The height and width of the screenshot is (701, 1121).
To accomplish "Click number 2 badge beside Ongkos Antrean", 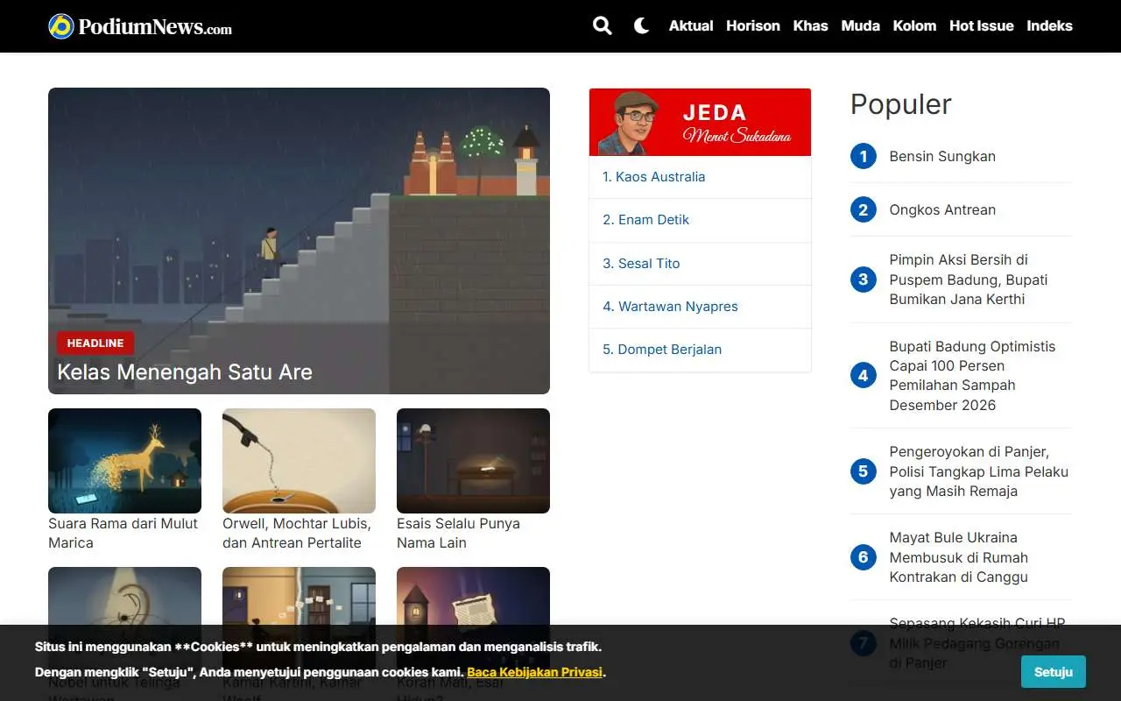I will coord(863,209).
